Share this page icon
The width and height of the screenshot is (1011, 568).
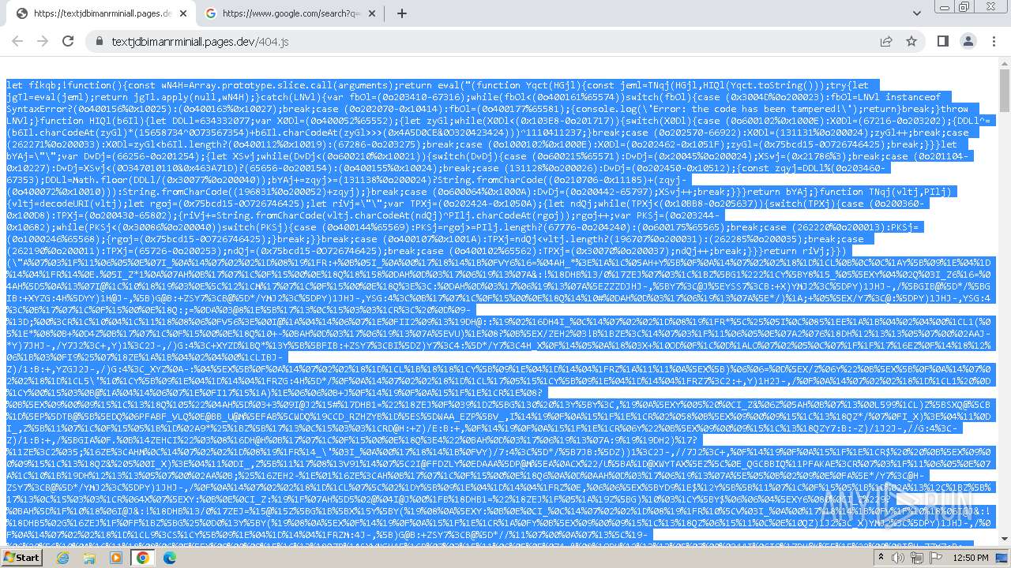click(x=886, y=41)
